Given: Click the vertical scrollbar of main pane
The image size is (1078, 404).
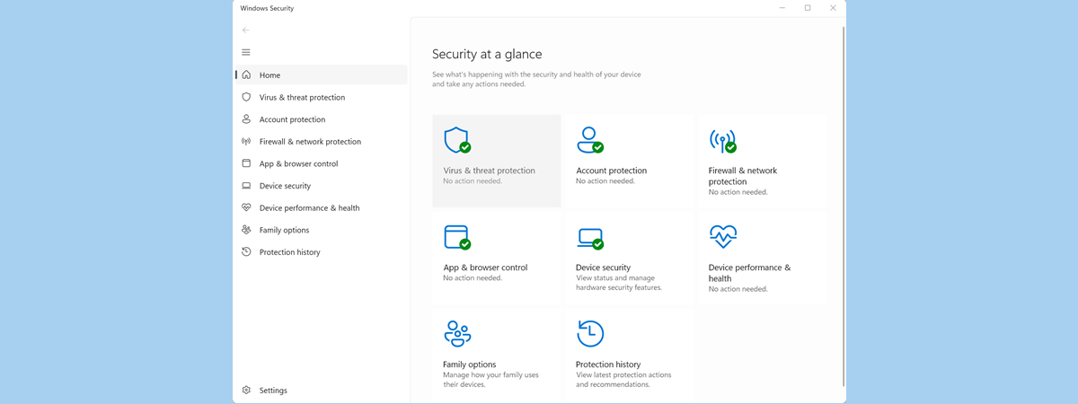Looking at the screenshot, I should 843,206.
